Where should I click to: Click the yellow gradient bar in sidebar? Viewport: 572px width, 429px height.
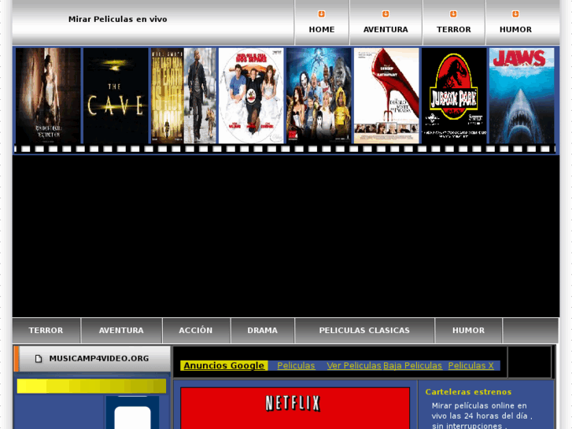pos(91,386)
